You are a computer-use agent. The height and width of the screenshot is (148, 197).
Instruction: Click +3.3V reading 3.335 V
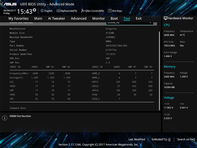point(168,118)
